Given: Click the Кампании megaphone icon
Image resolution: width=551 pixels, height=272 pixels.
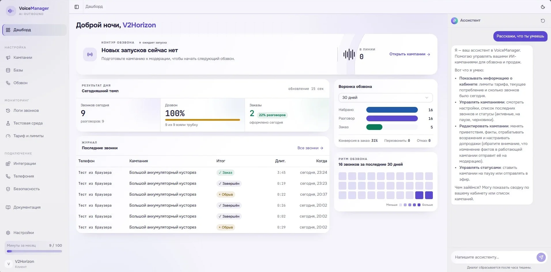Looking at the screenshot, I should [8, 58].
